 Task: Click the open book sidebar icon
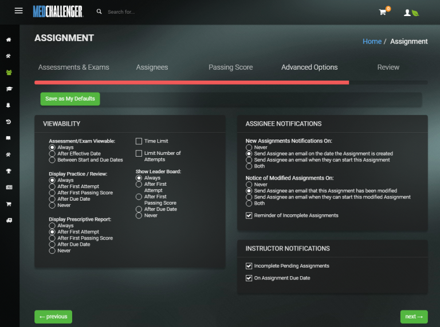pyautogui.click(x=9, y=138)
